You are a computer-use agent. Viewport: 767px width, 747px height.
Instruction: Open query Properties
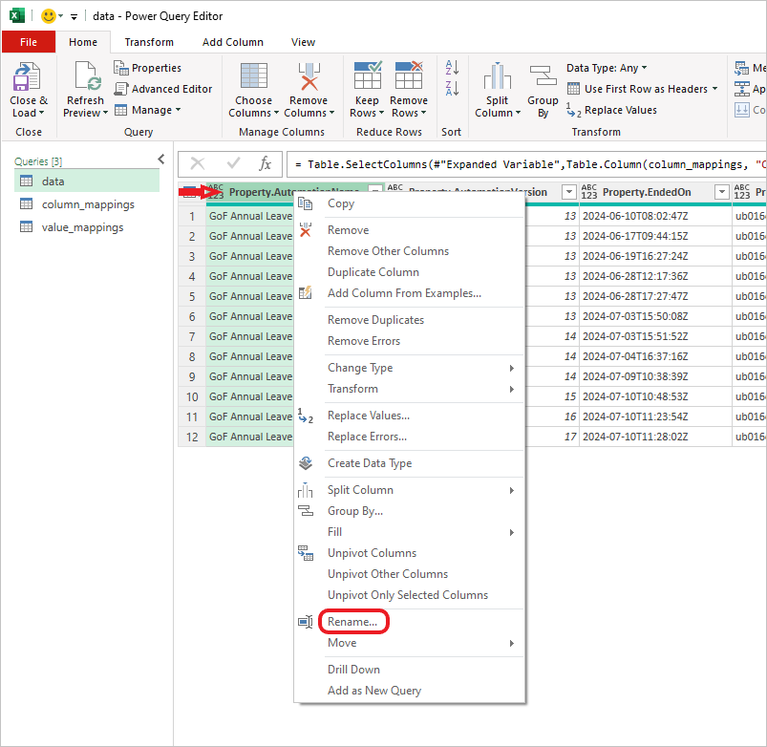pos(147,68)
